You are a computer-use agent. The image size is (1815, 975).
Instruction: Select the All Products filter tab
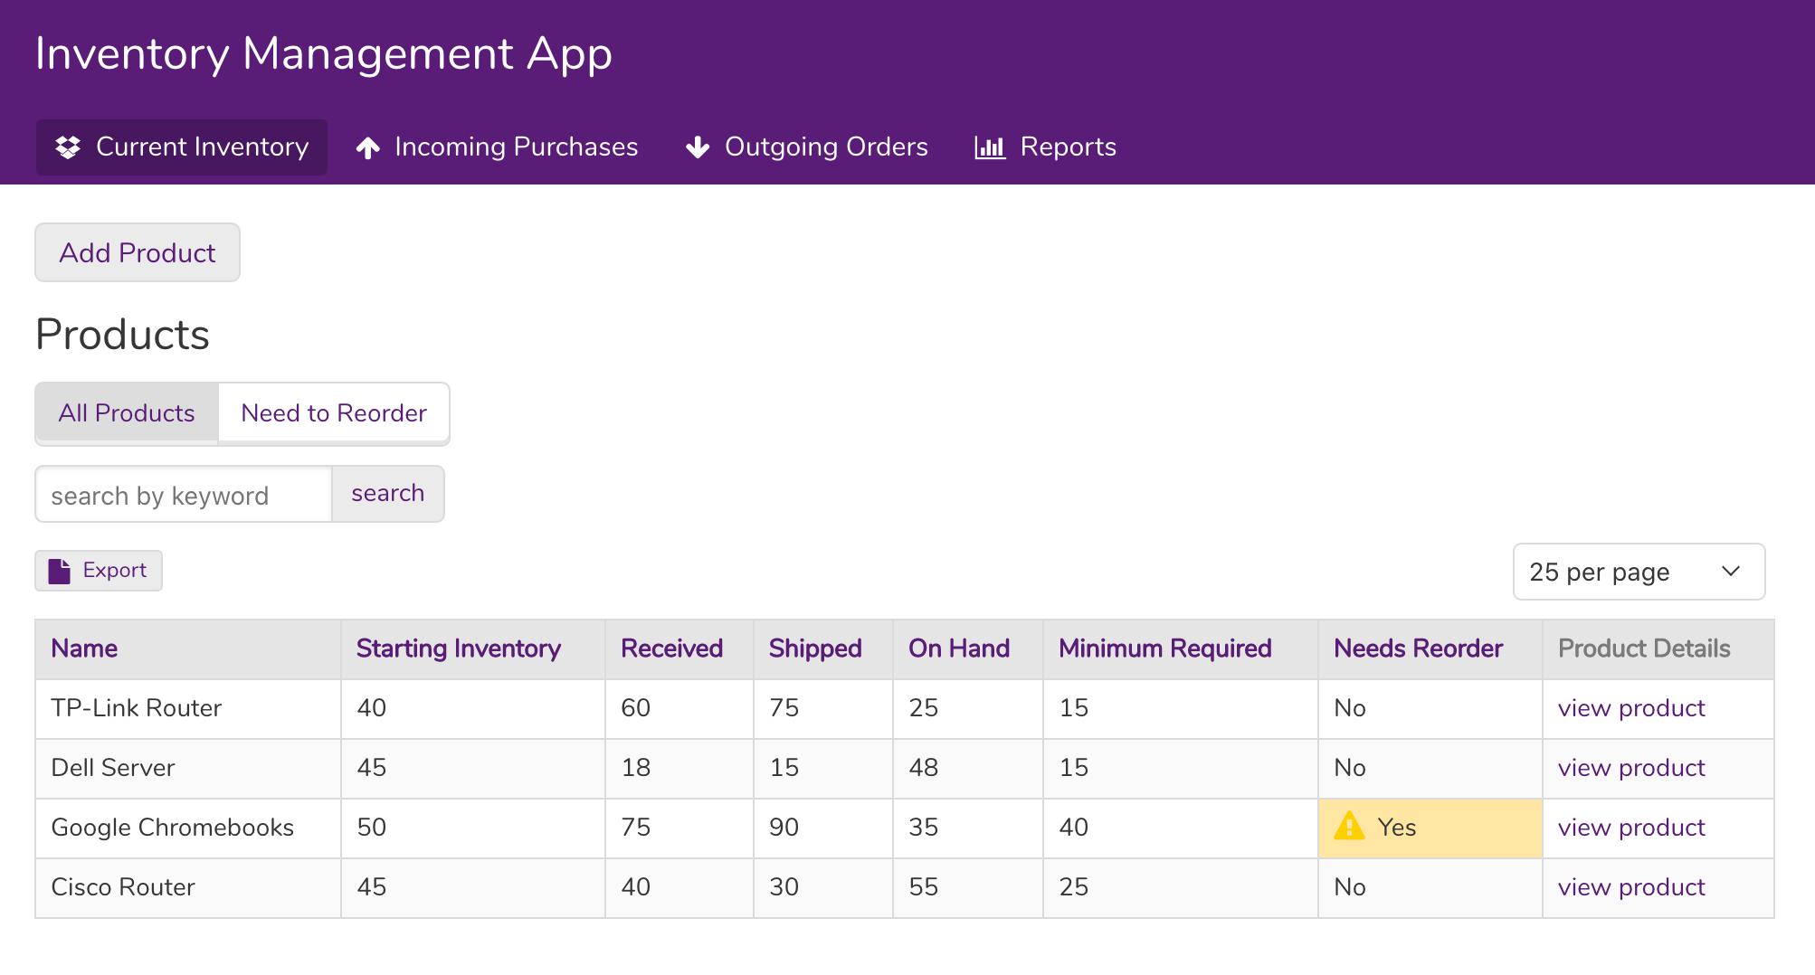[x=127, y=413]
